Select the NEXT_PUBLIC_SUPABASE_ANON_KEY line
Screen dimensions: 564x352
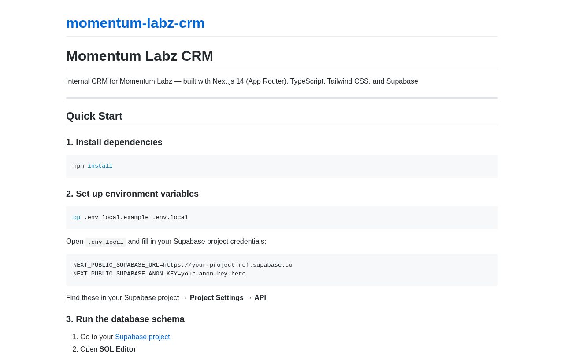[x=160, y=274]
